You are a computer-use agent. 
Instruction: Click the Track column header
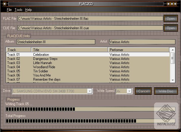(18, 50)
